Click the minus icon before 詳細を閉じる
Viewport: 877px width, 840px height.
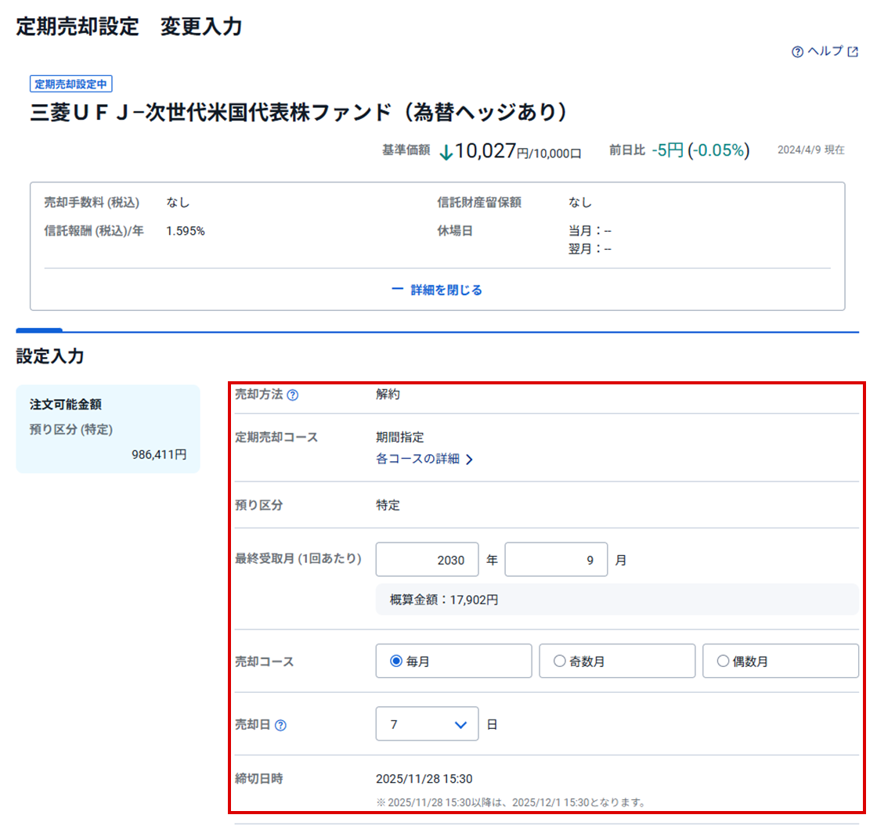[x=397, y=290]
